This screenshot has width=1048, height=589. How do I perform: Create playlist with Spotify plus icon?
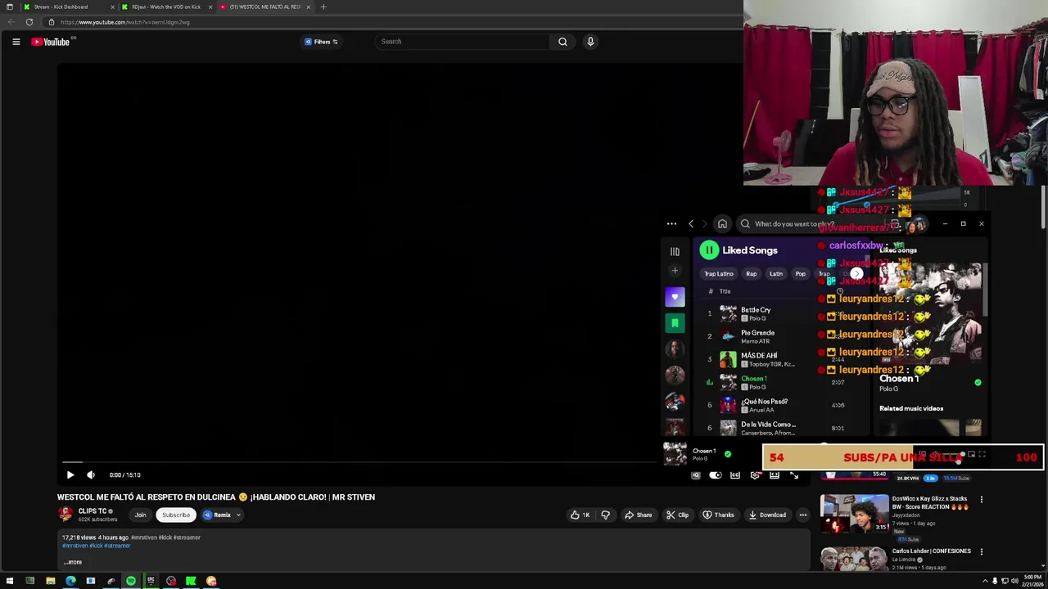coord(675,271)
